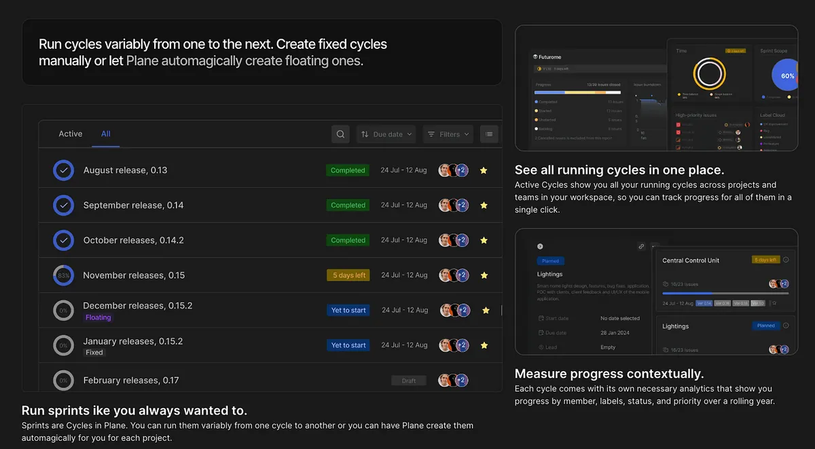Open Yet to start status on December releases

coord(348,310)
